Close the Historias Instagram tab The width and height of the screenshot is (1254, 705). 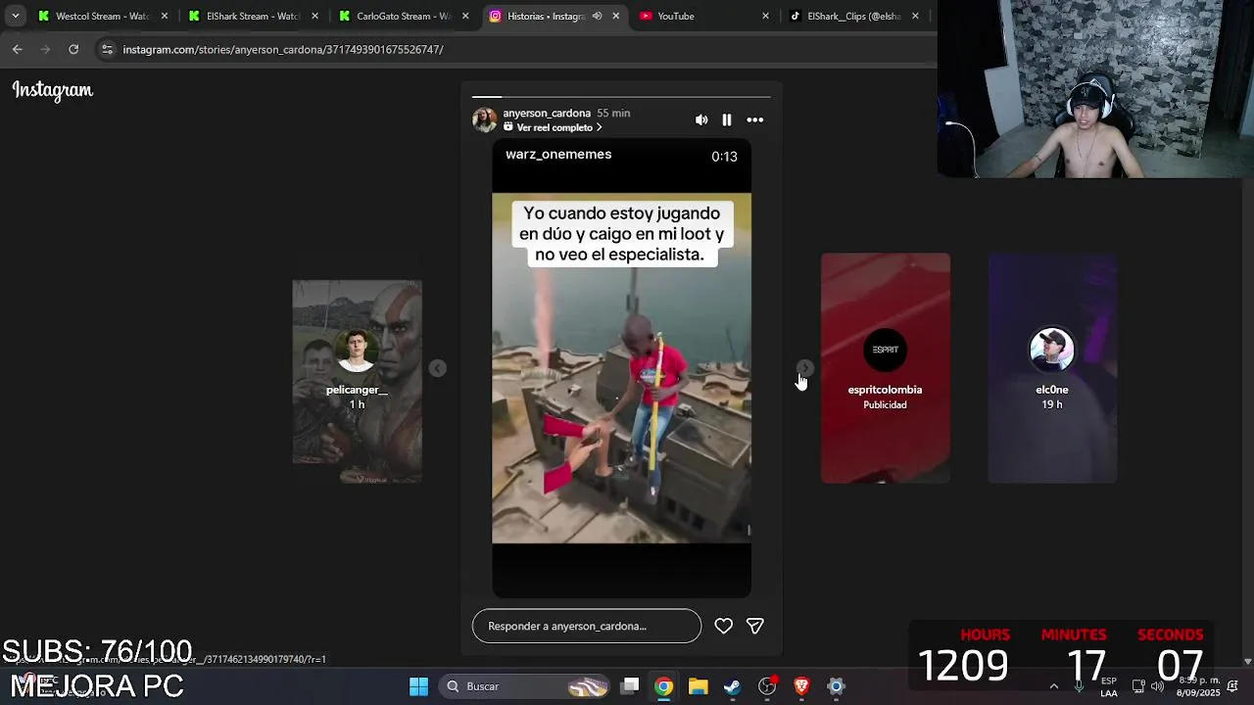coord(616,16)
